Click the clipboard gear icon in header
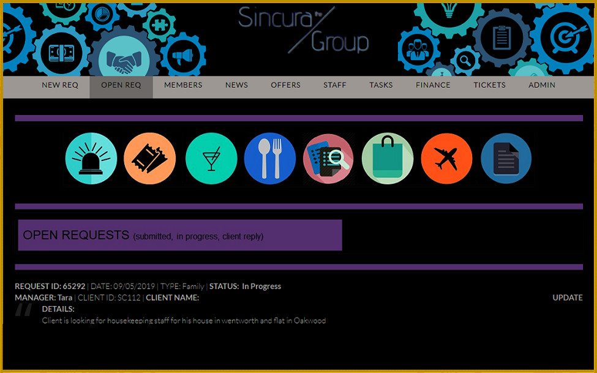 coord(502,38)
